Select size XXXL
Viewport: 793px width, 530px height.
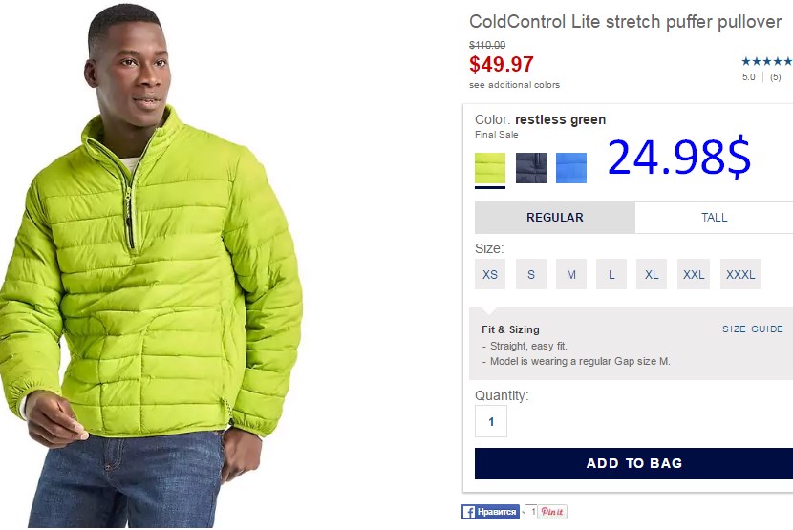(740, 274)
